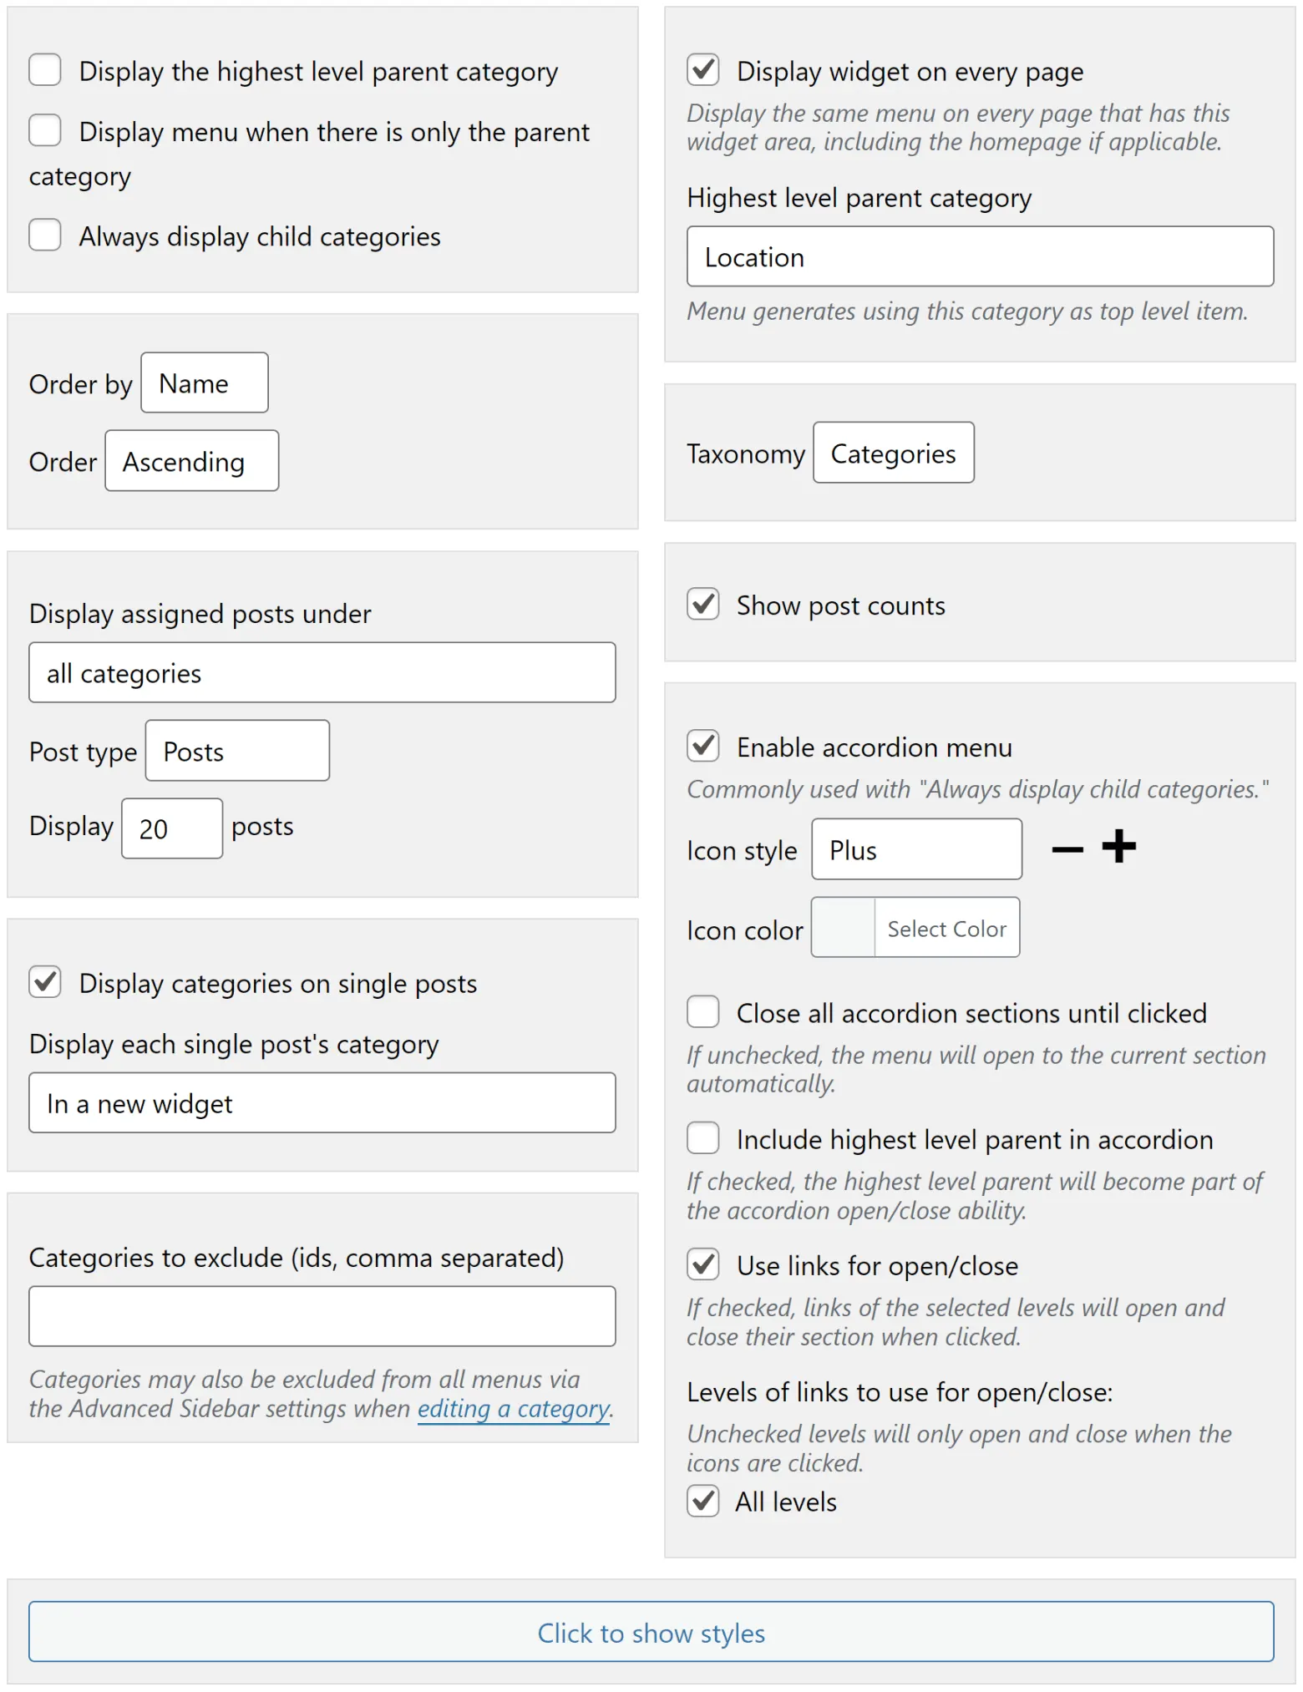
Task: Check Close all accordion sections until clicked
Action: coord(702,1011)
